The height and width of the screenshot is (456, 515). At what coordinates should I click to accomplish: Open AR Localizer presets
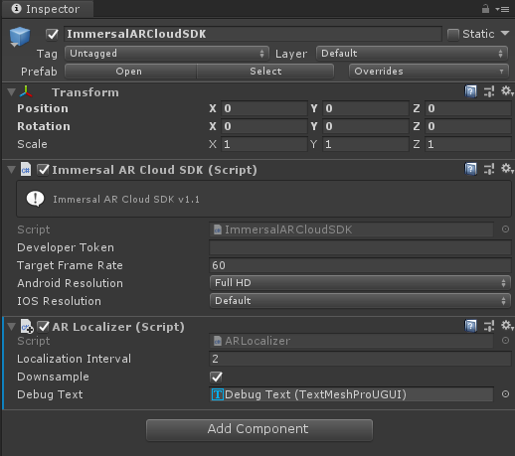[x=489, y=326]
